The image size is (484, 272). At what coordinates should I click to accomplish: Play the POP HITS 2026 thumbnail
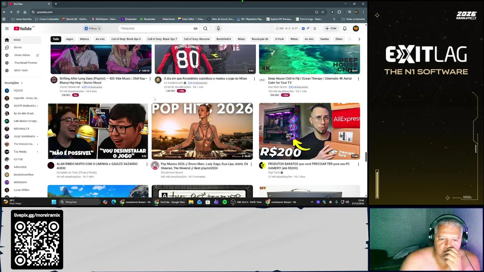[202, 131]
